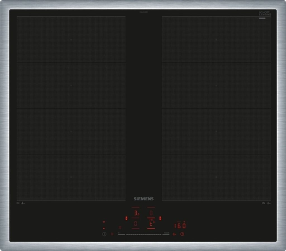
Task: Toggle the red power indicator dot
Action: pos(104,228)
